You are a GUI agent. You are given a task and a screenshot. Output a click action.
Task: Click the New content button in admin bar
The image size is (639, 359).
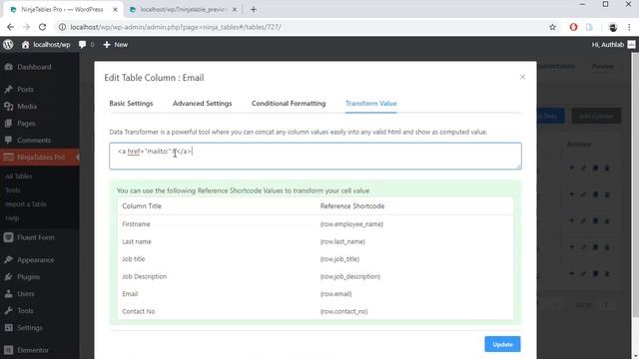116,44
